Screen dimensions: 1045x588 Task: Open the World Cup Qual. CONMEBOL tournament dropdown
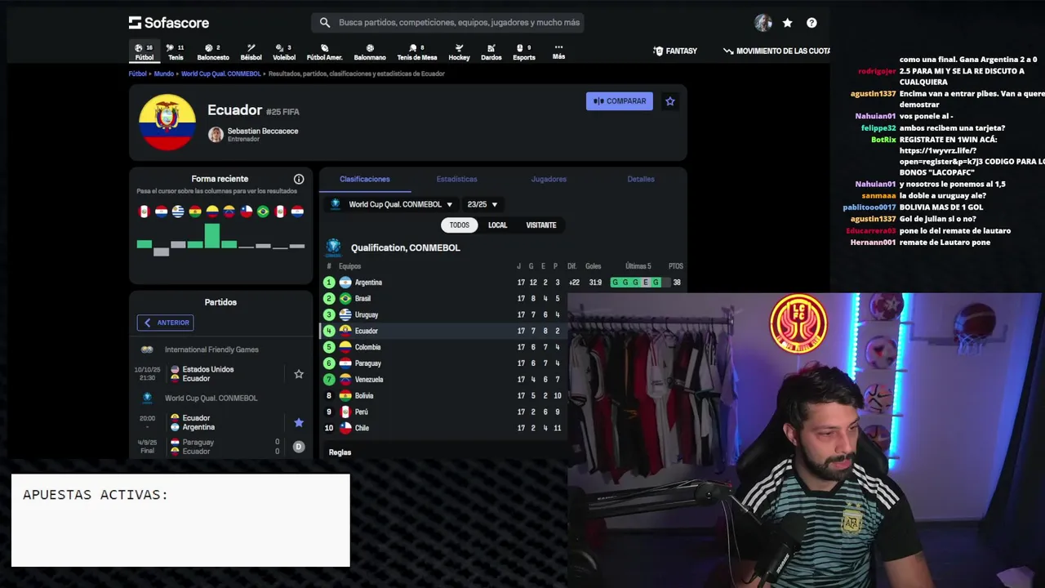pyautogui.click(x=391, y=204)
